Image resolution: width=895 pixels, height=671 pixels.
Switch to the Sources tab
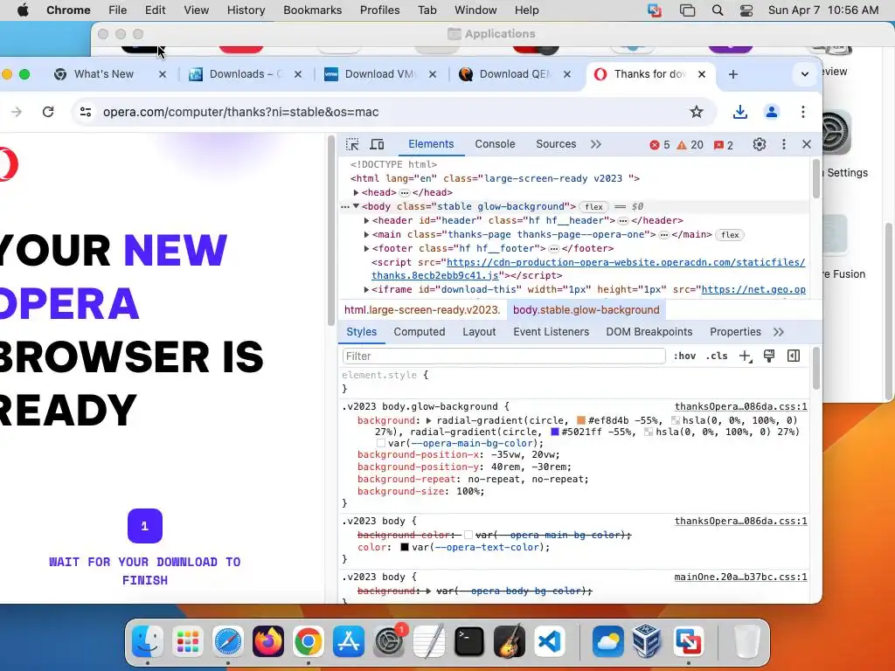click(556, 144)
